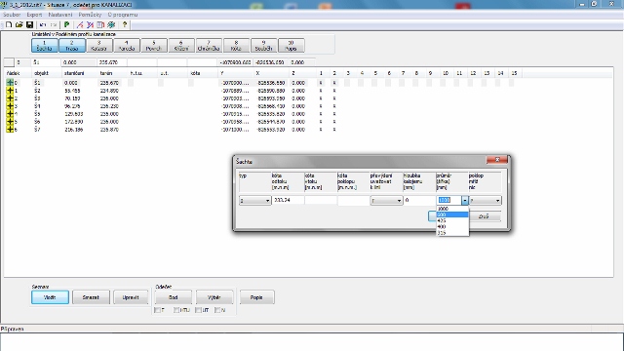Click the yellow cross icon in row Š2
The height and width of the screenshot is (351, 624).
[10, 91]
